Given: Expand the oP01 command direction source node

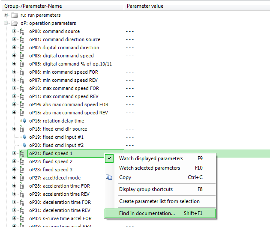Looking at the screenshot, I should (x=14, y=39).
